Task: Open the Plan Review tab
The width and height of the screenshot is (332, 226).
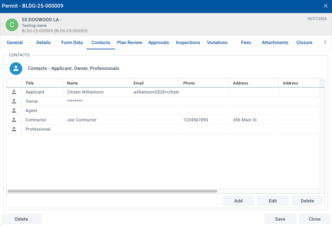Action: (129, 43)
